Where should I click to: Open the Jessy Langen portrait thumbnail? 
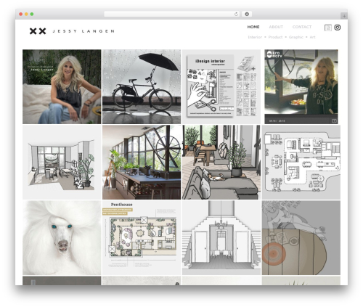coord(62,86)
